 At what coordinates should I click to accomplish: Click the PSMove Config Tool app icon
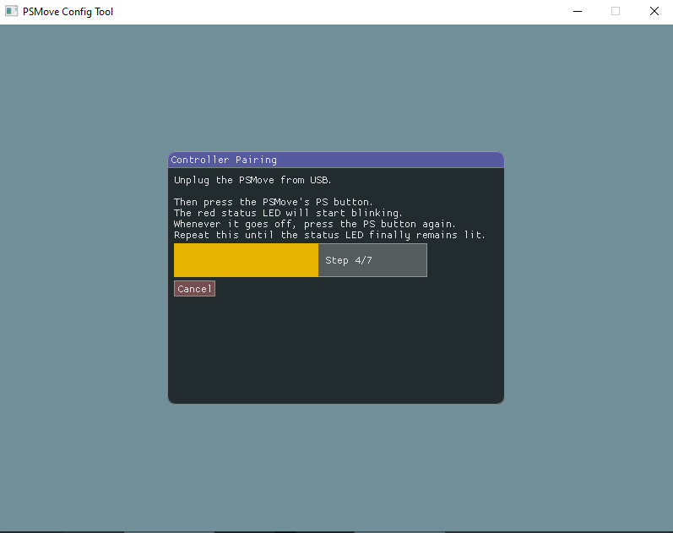pos(11,11)
